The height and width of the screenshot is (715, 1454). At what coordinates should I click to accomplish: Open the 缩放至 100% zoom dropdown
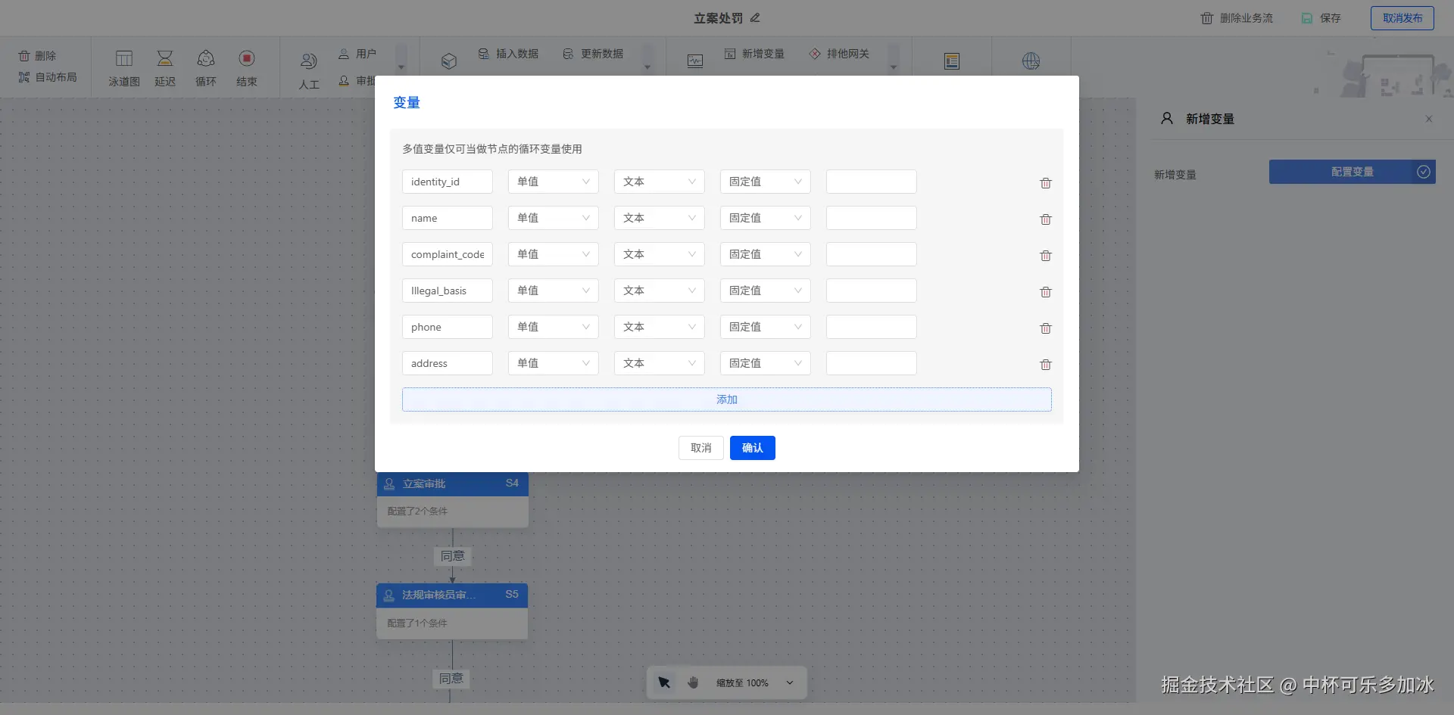click(754, 682)
